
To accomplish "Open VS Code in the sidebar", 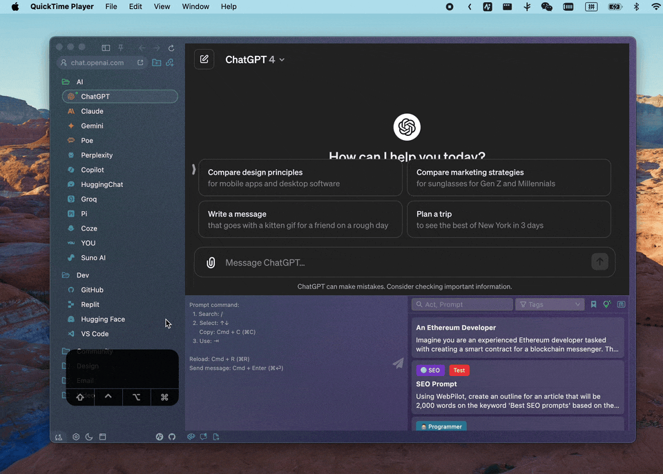I will [120, 334].
